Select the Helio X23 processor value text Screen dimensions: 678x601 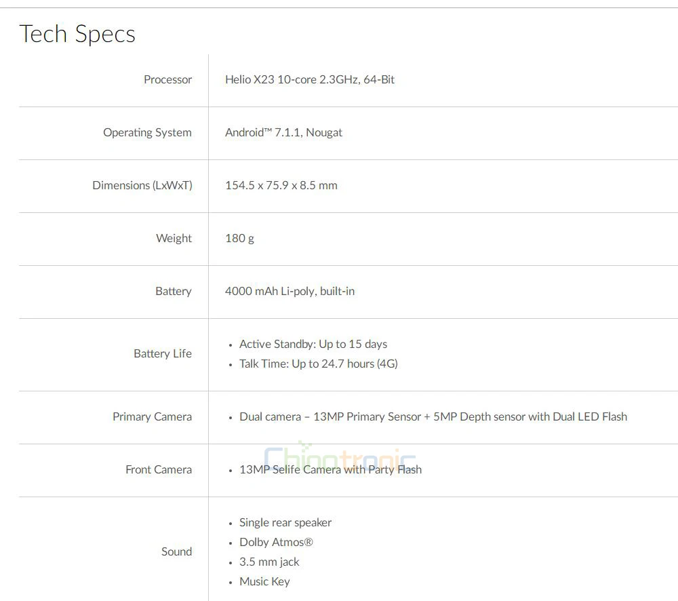(x=310, y=79)
